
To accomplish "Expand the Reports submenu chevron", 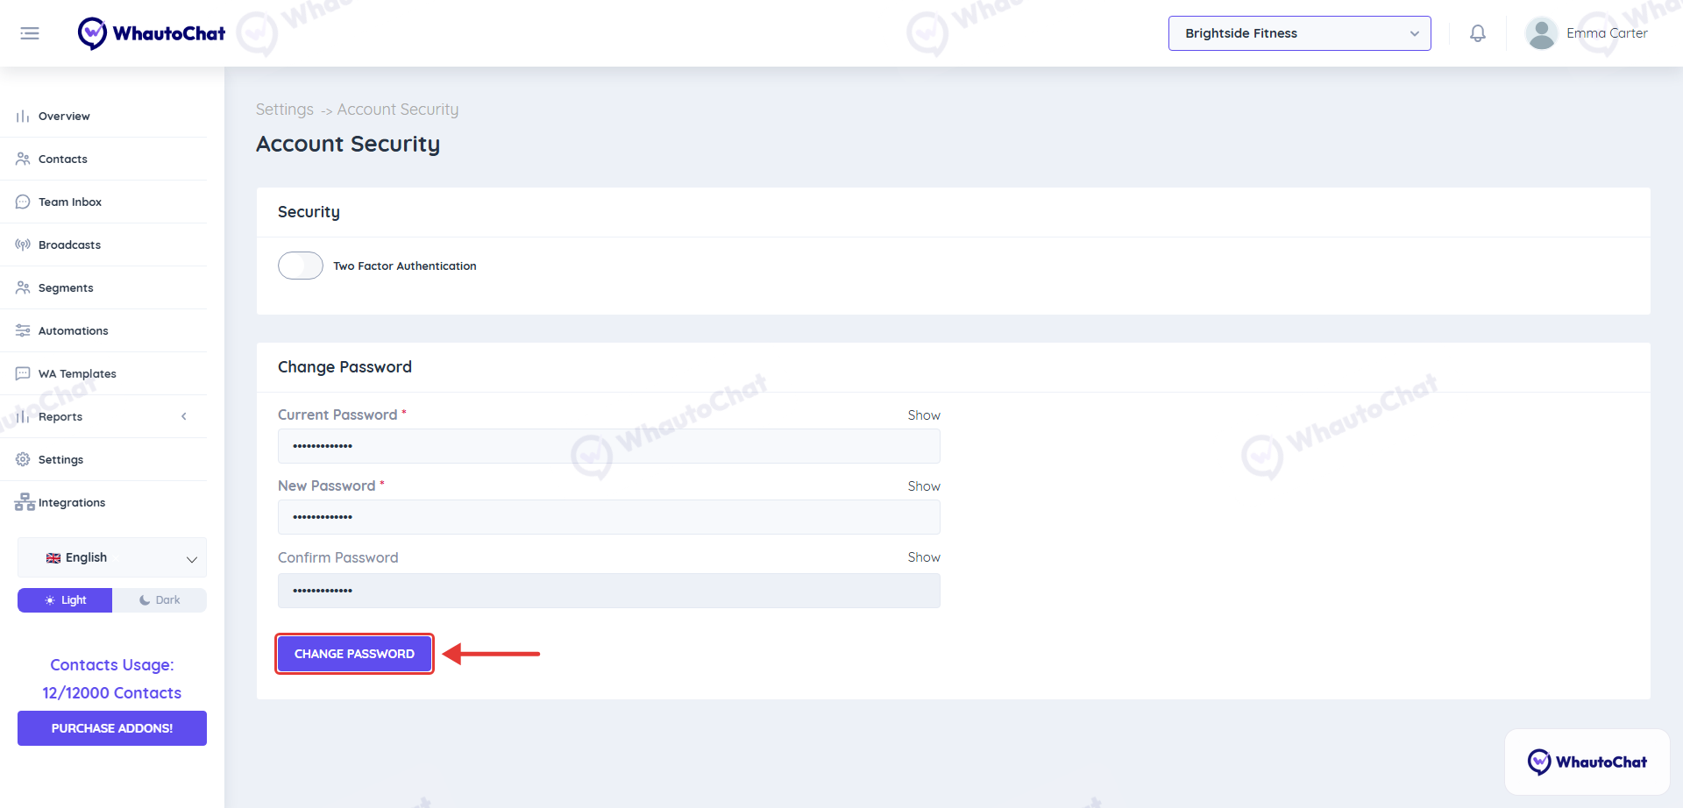I will pos(184,416).
